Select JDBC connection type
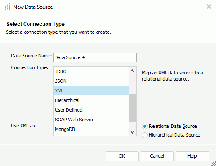The height and width of the screenshot is (166, 216). click(91, 71)
